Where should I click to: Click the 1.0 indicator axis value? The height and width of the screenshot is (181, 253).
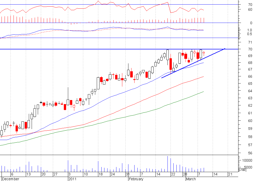pos(249,30)
